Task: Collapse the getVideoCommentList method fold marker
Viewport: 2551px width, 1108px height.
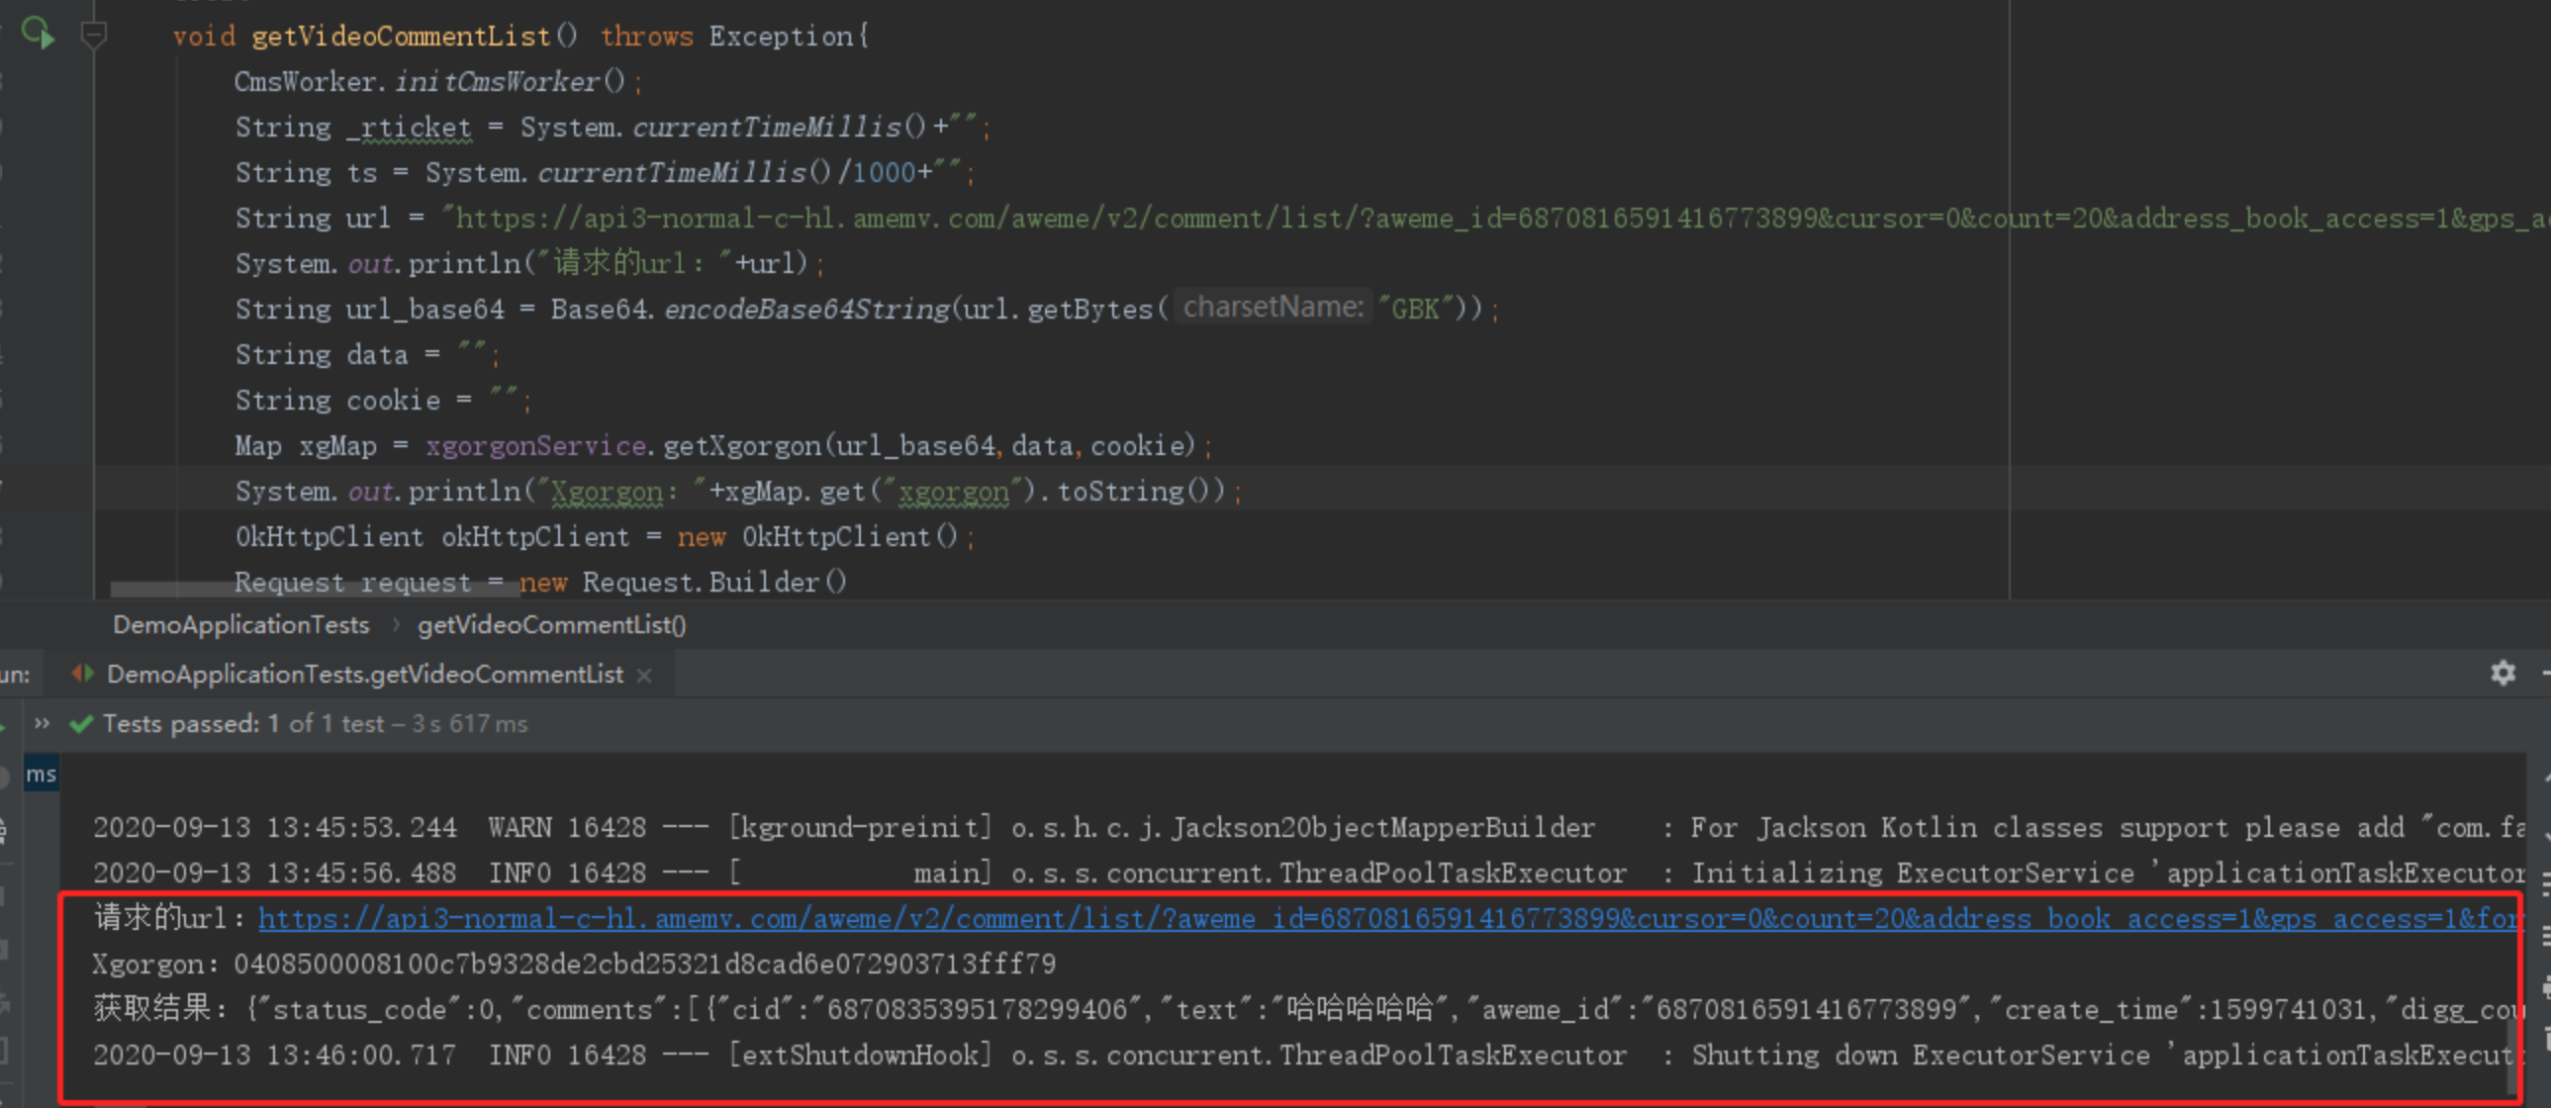Action: [93, 37]
